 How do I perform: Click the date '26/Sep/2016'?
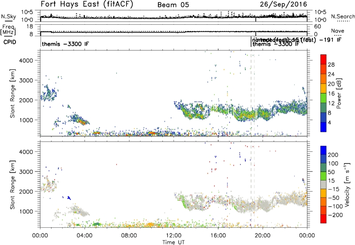click(284, 4)
